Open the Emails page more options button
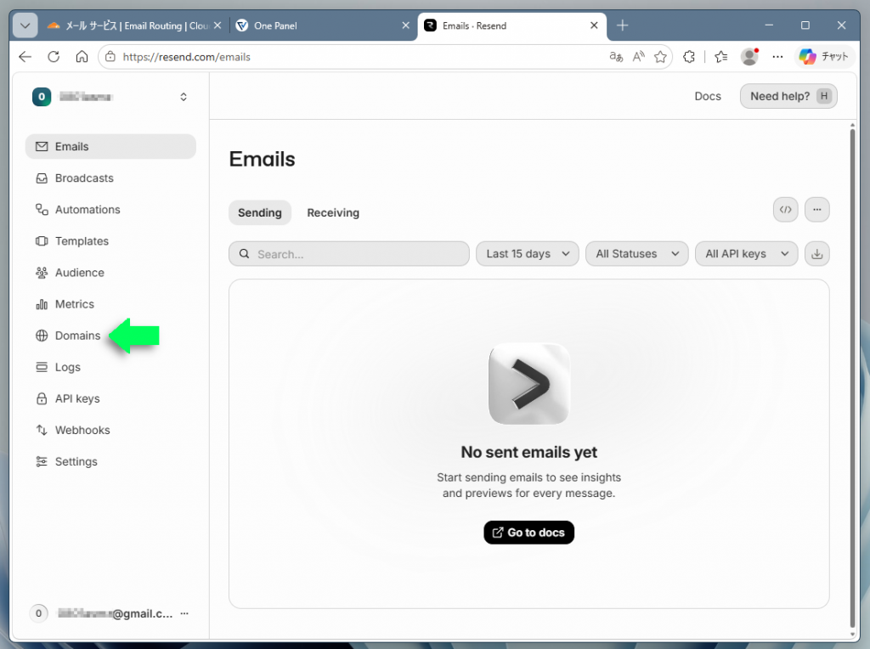The image size is (870, 649). click(x=816, y=210)
